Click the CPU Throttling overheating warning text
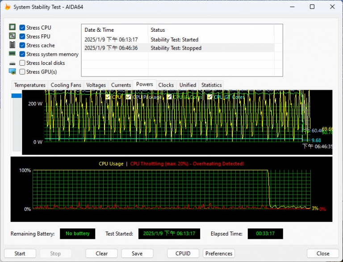Viewport: 343px width, 262px height. [187, 164]
